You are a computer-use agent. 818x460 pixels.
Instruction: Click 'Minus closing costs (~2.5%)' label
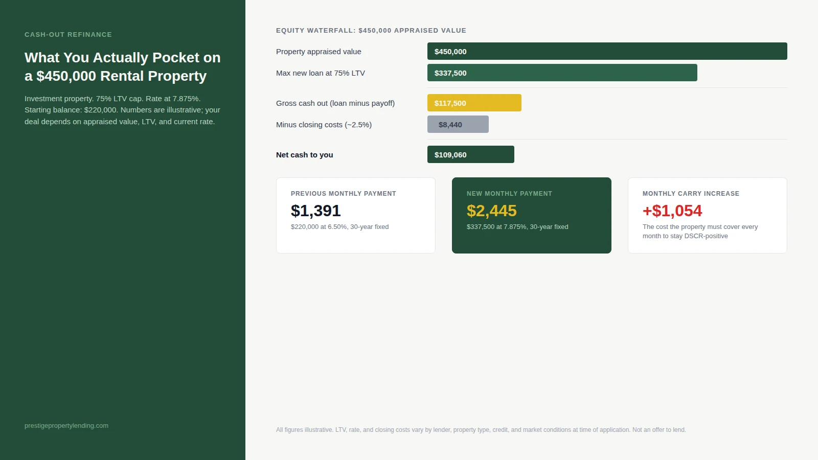click(324, 125)
